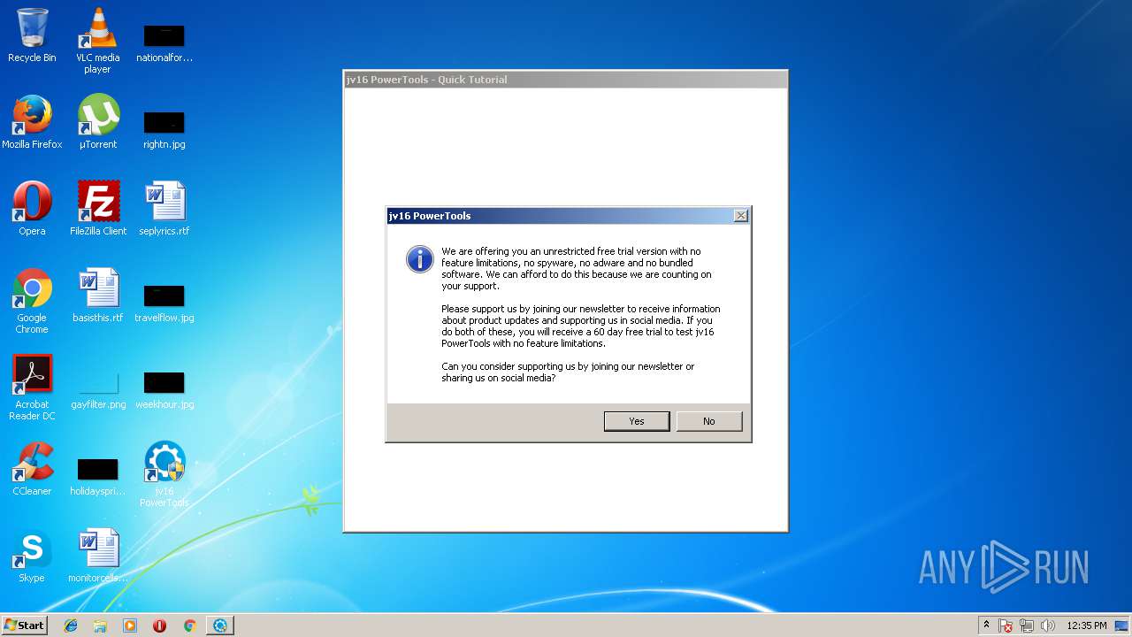This screenshot has width=1132, height=637.
Task: Select the nationalfor... desktop file
Action: pos(164,41)
